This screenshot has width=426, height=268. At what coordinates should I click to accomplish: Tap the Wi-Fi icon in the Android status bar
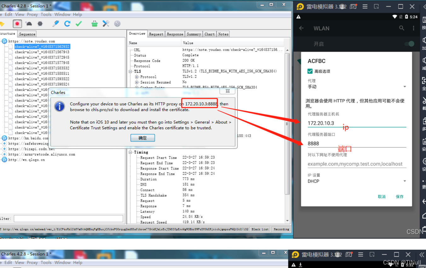(395, 17)
